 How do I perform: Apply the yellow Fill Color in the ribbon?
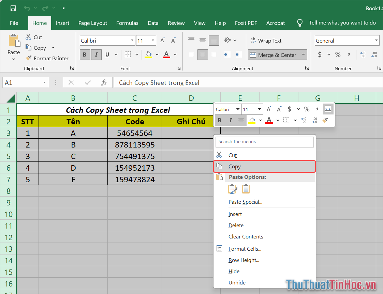(x=148, y=55)
